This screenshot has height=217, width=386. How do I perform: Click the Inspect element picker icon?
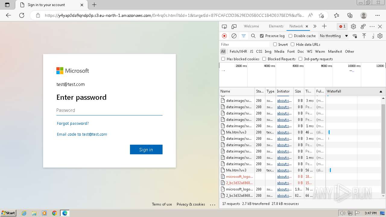pyautogui.click(x=224, y=27)
